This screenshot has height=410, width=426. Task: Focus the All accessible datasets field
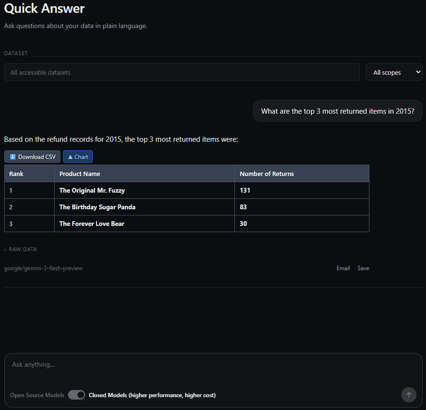[x=182, y=72]
